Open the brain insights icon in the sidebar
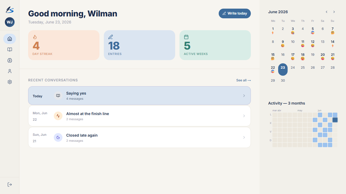This screenshot has width=346, height=194. [10, 60]
